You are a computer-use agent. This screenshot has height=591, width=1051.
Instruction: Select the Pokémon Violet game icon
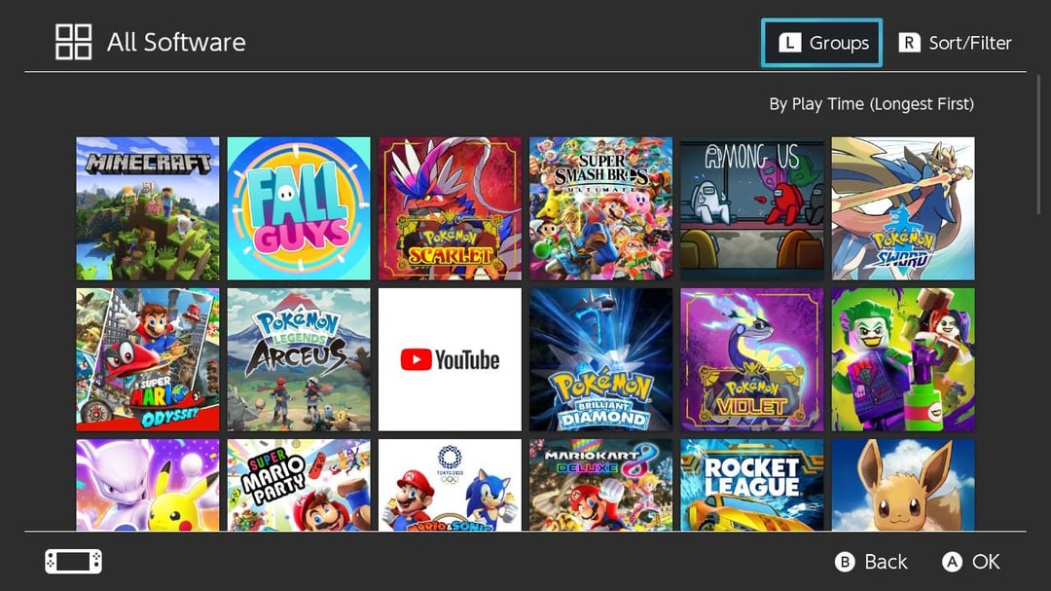751,359
